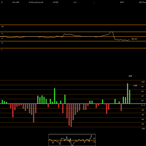Click the 'BPT' ticker symbol label
146x146 pixels.
coord(122,2)
